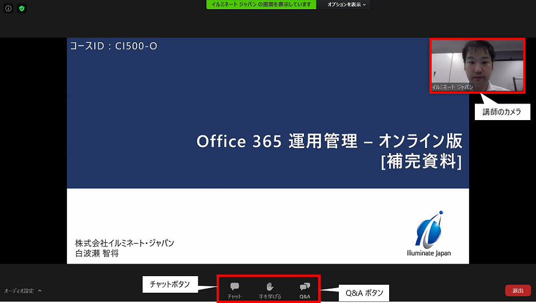Click the Illuminate Japan logo on slide
The width and height of the screenshot is (536, 303).
[x=429, y=234]
